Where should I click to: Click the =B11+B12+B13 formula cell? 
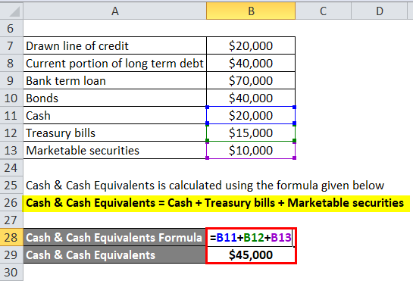click(x=251, y=237)
